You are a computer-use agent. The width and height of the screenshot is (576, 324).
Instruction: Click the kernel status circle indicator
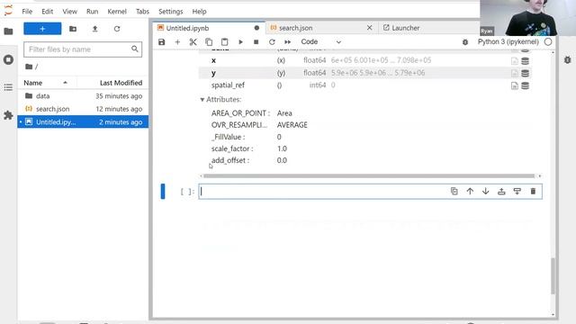pos(548,42)
